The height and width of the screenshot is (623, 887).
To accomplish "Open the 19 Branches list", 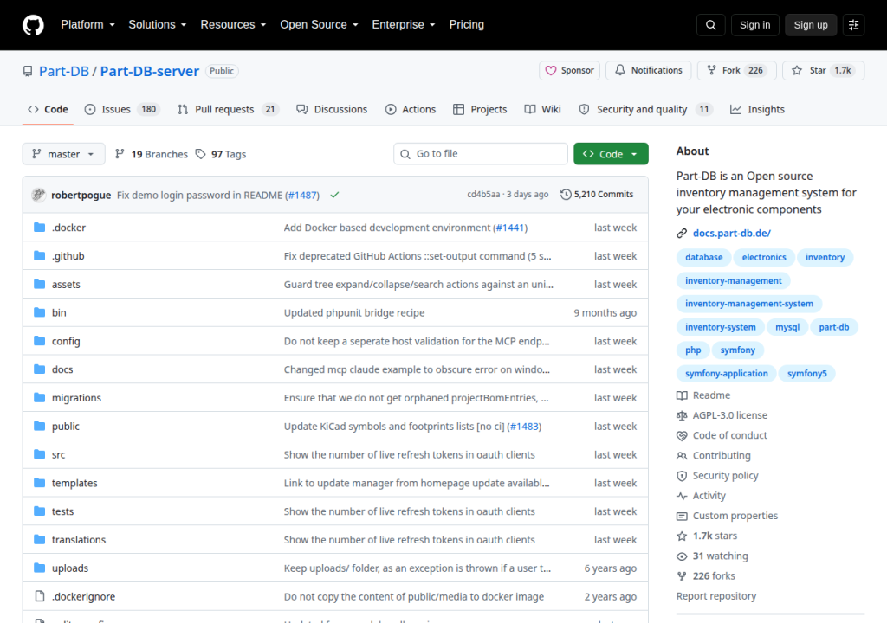I will (151, 154).
